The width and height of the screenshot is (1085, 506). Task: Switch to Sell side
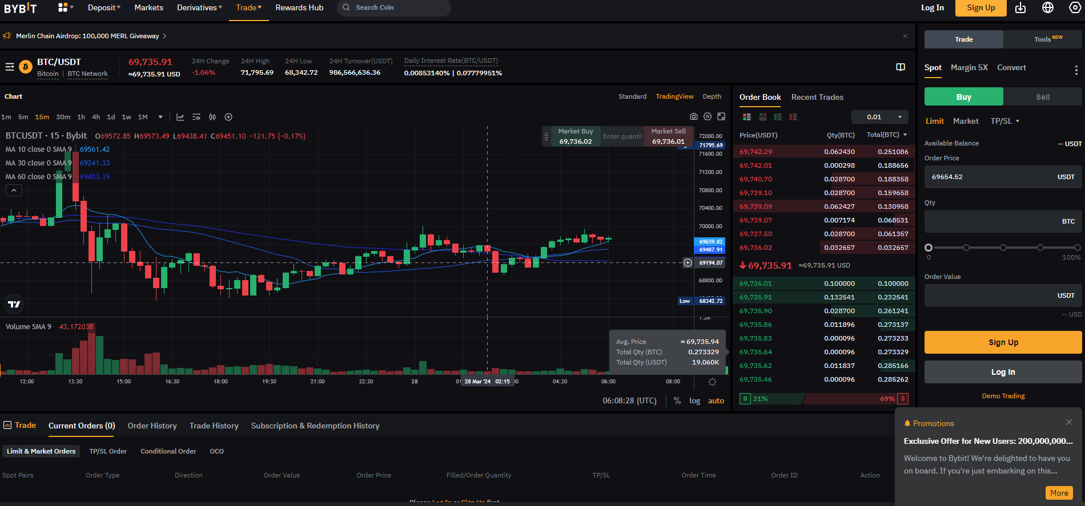[1043, 96]
